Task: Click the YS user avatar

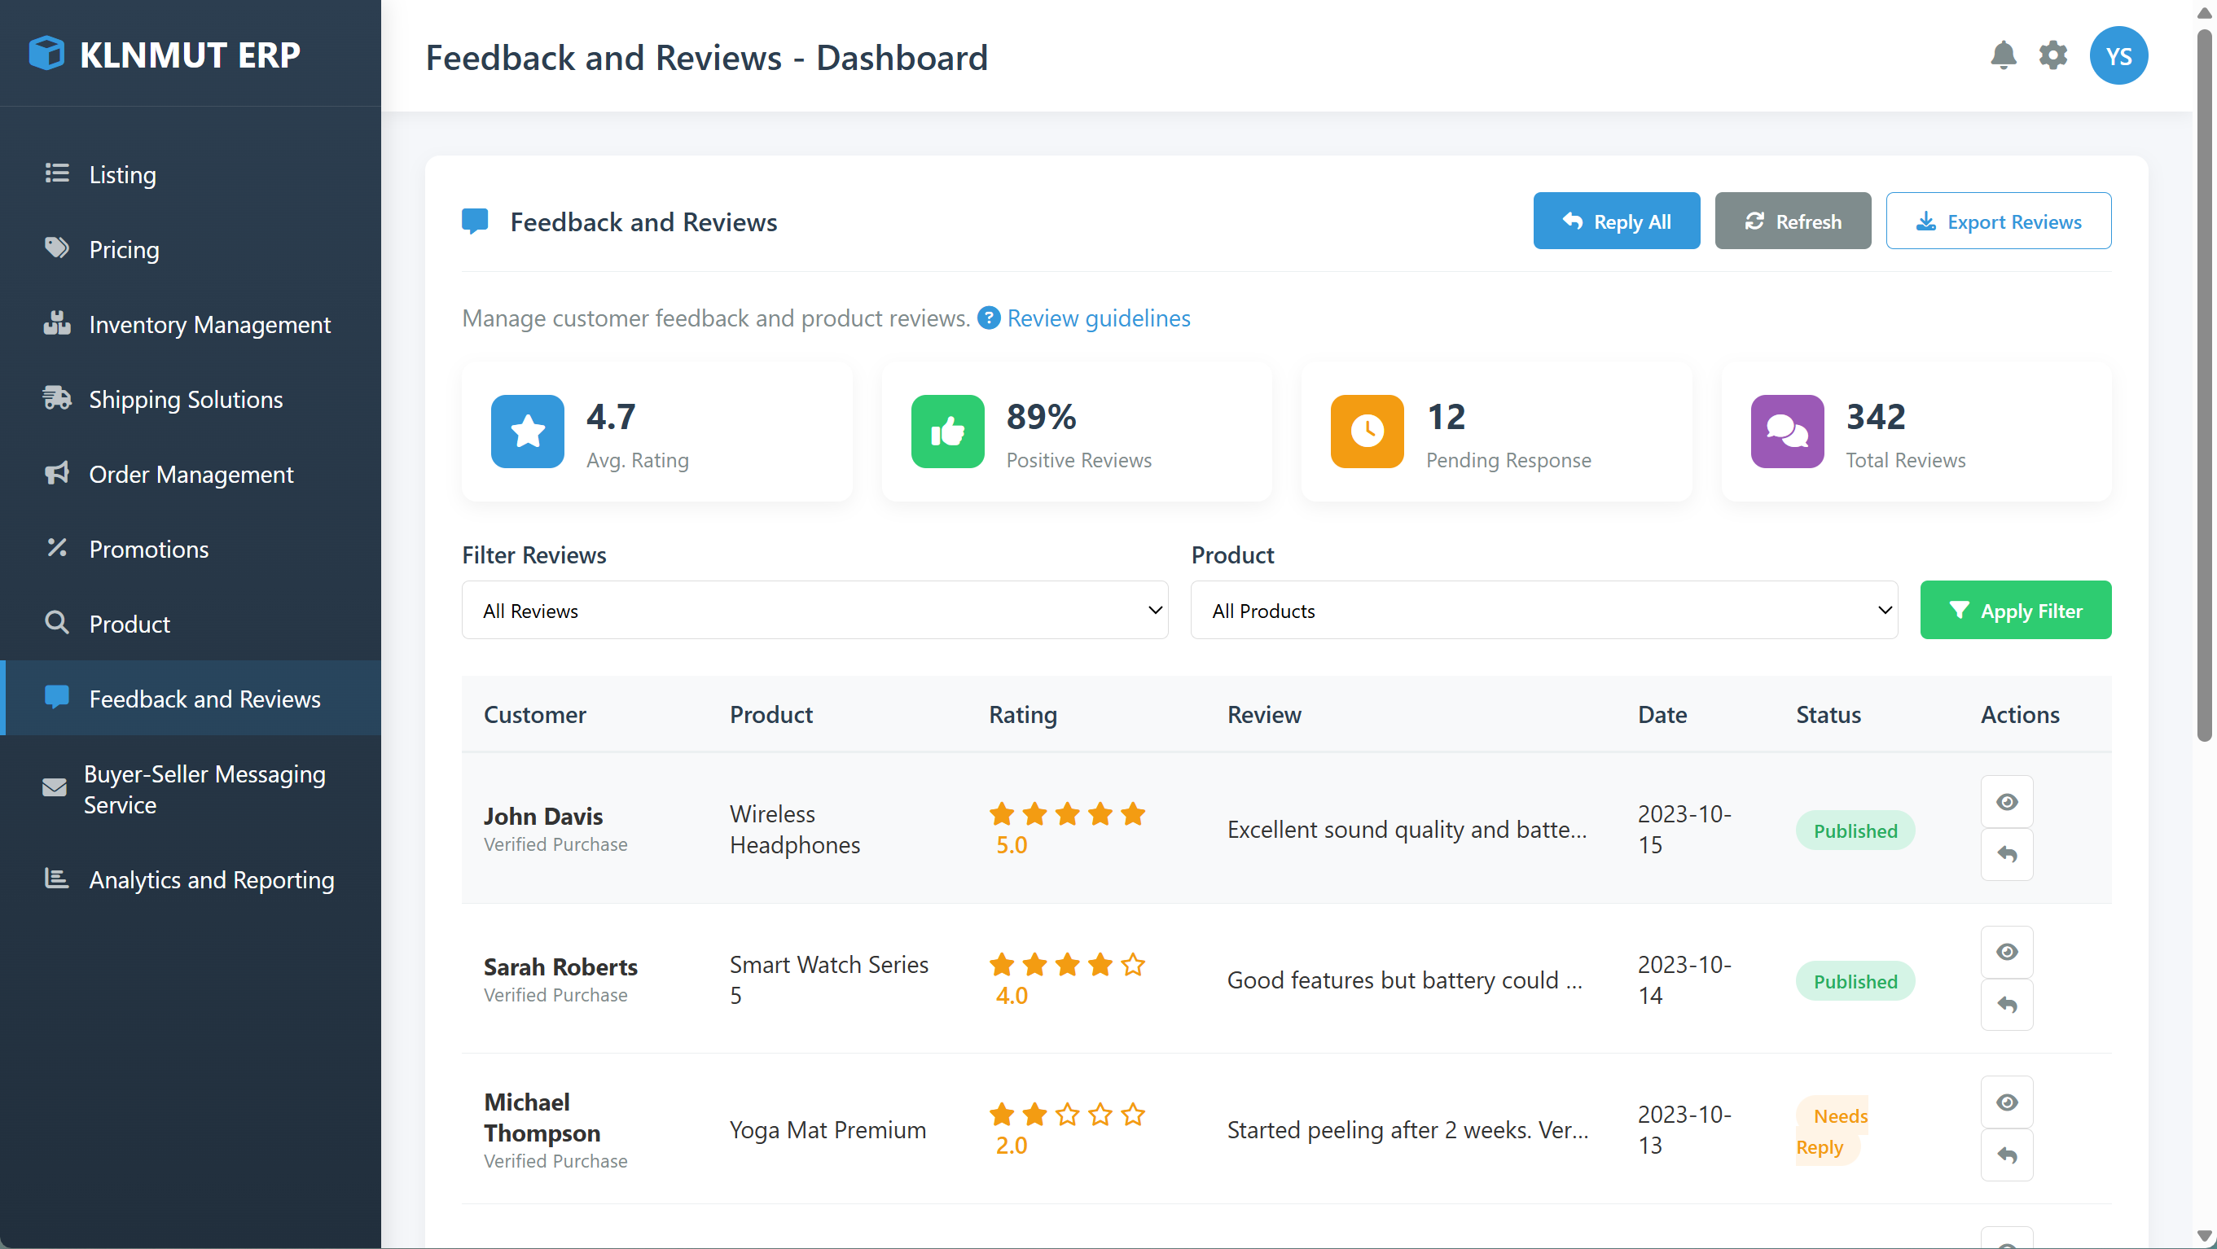Action: pyautogui.click(x=2119, y=55)
